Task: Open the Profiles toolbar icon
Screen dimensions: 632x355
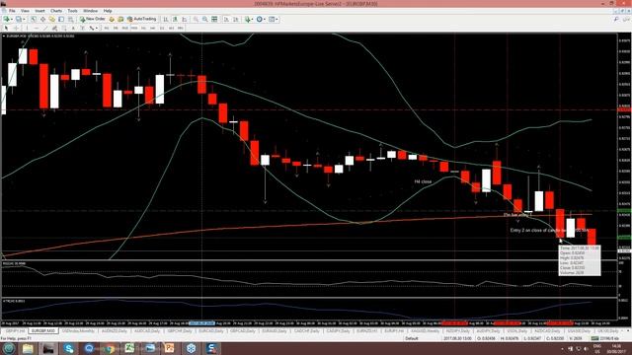Action: click(x=18, y=19)
